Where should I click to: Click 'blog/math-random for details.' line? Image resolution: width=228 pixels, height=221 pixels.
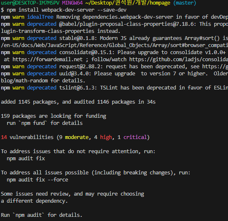(43, 81)
